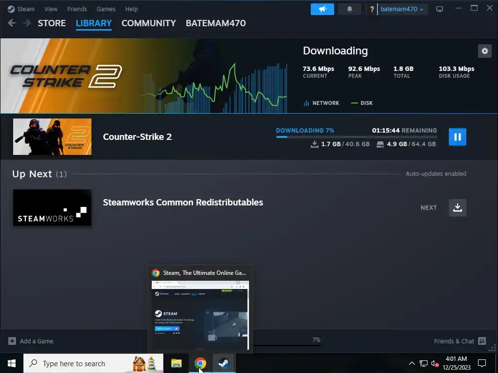Viewport: 498px width, 373px height.
Task: Click the Counter-Strike 2 download progress bar
Action: pos(356,136)
